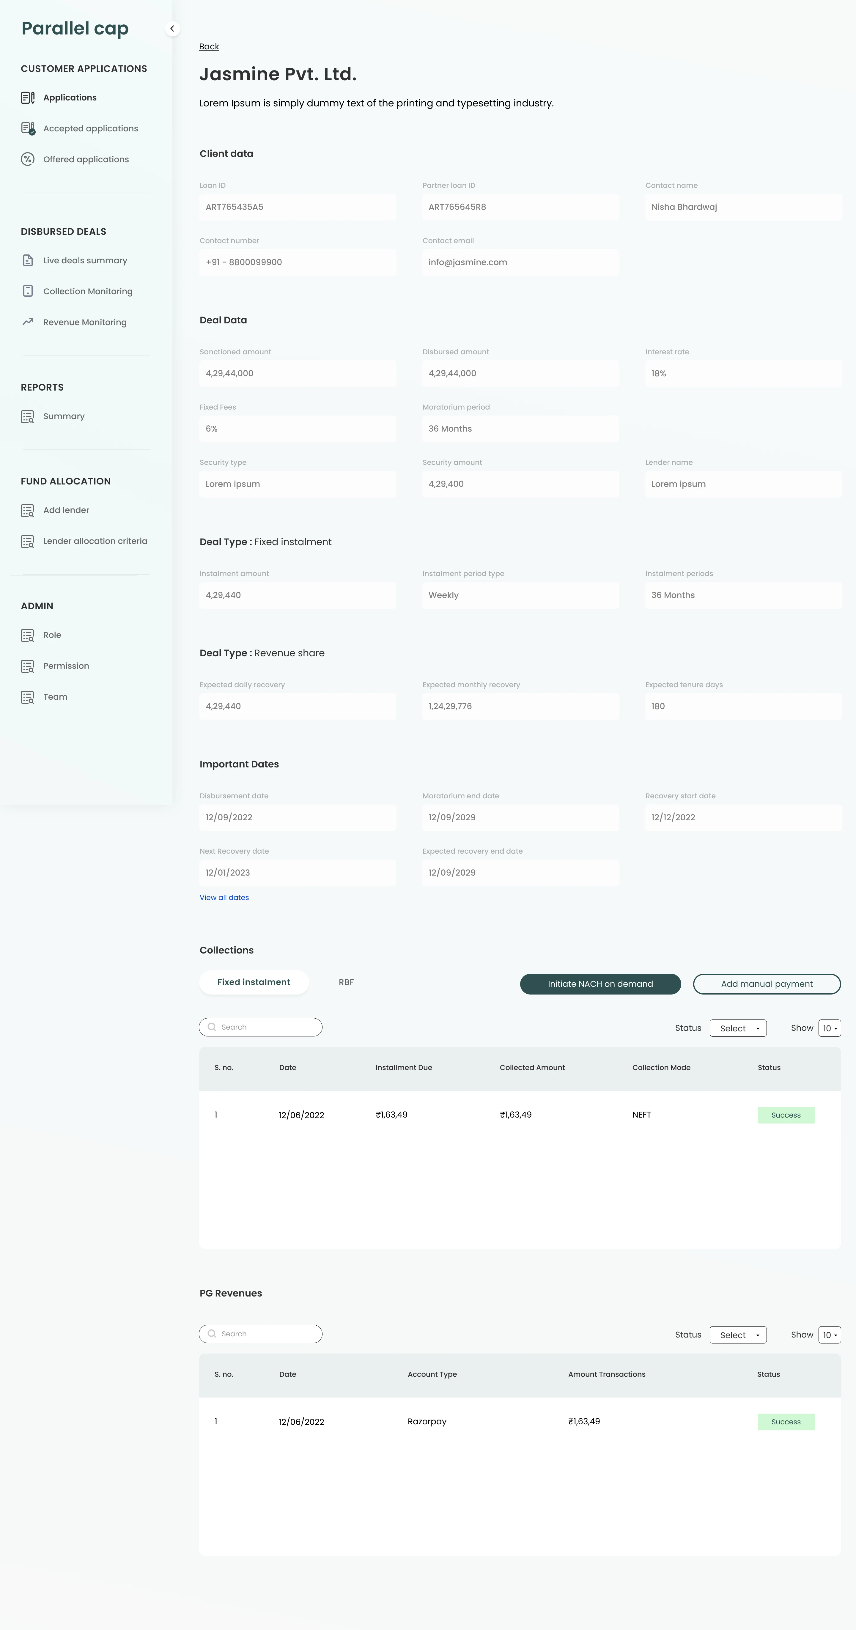Click the Offered applications percent icon

pyautogui.click(x=28, y=159)
